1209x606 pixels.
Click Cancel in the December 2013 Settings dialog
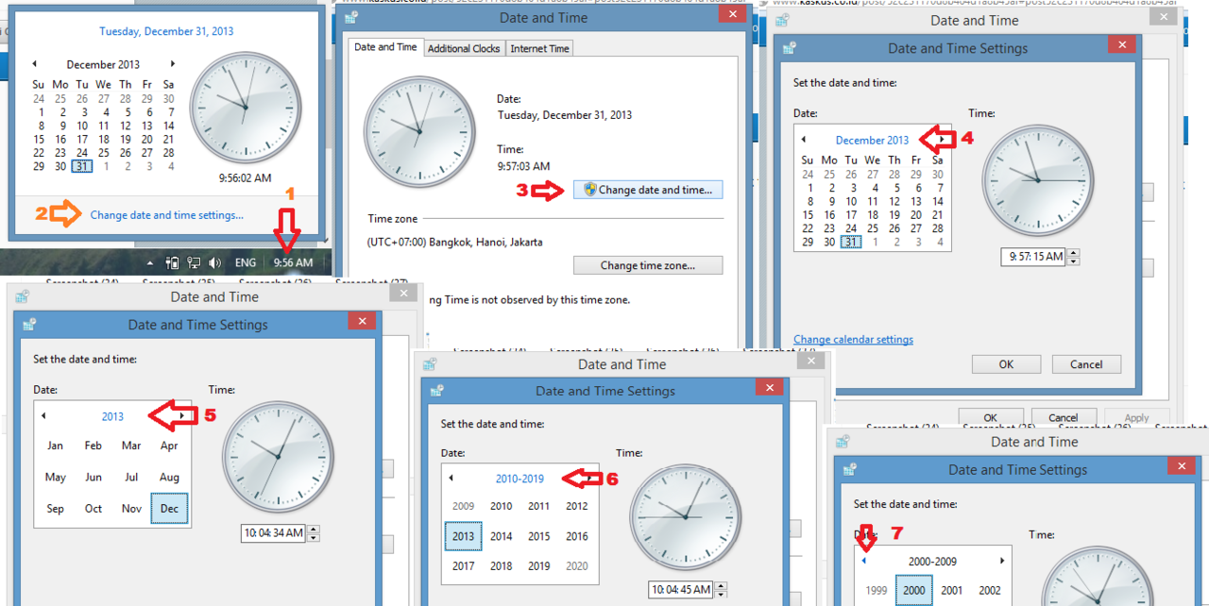[x=1086, y=364]
